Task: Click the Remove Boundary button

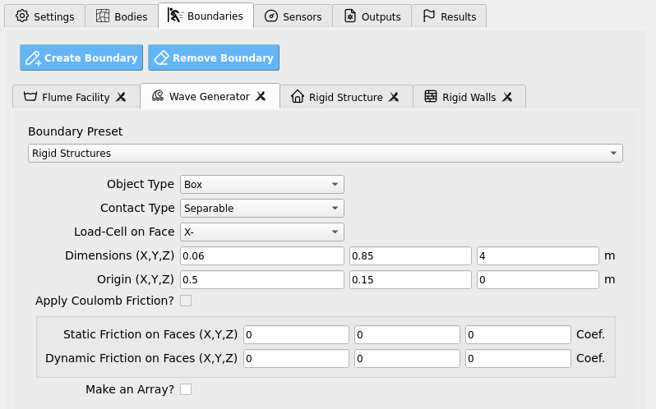Action: pyautogui.click(x=214, y=57)
